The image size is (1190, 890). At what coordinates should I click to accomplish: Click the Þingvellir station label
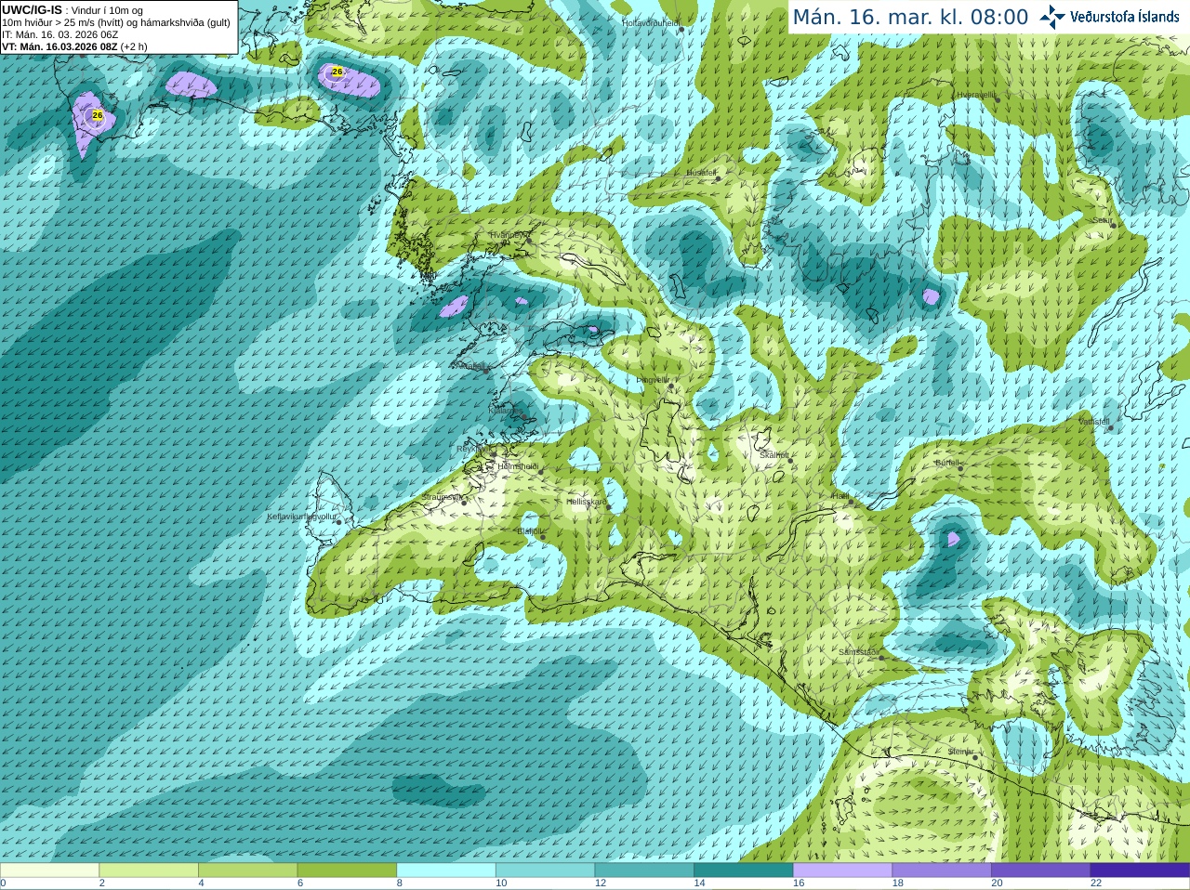(653, 380)
